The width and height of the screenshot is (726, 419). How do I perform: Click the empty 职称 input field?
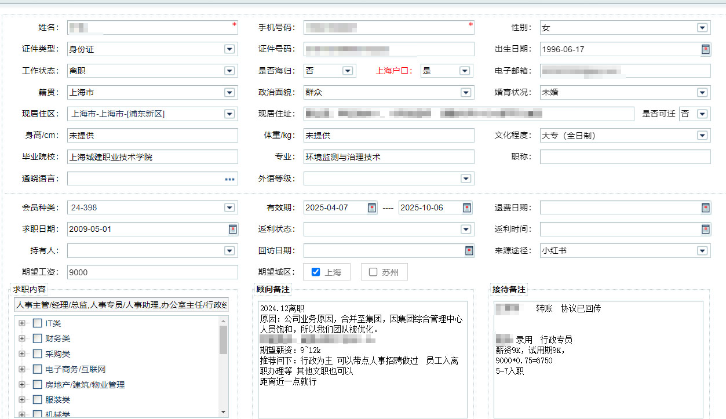(625, 157)
